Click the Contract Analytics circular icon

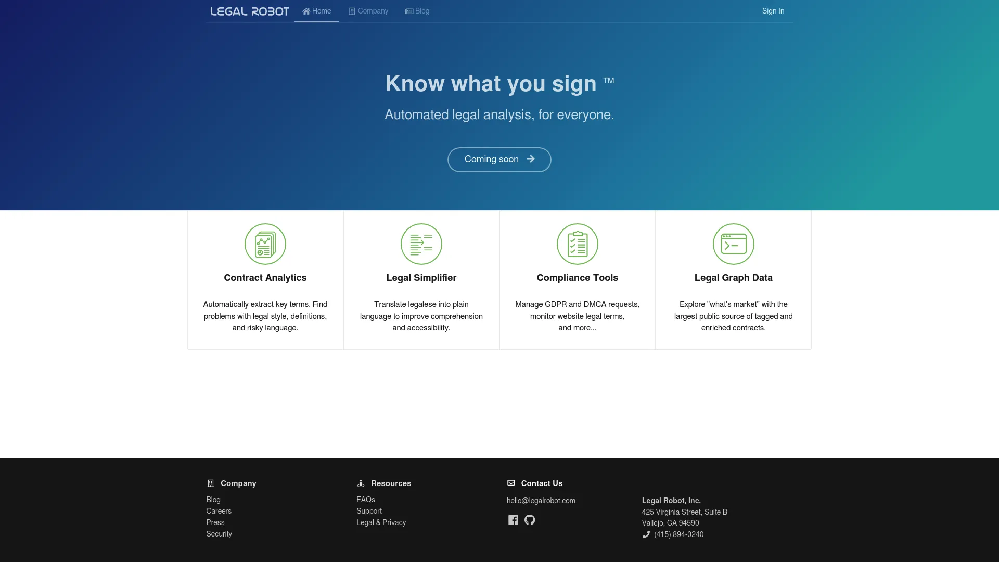click(x=265, y=244)
